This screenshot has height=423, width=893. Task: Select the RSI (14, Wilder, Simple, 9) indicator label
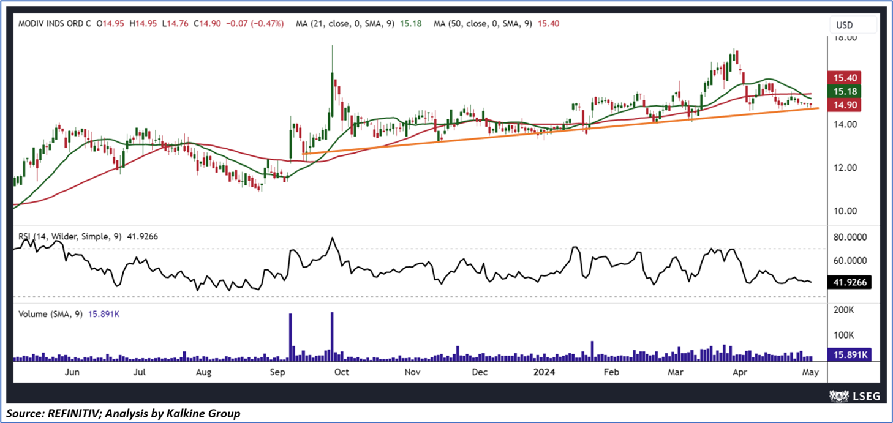pyautogui.click(x=69, y=236)
